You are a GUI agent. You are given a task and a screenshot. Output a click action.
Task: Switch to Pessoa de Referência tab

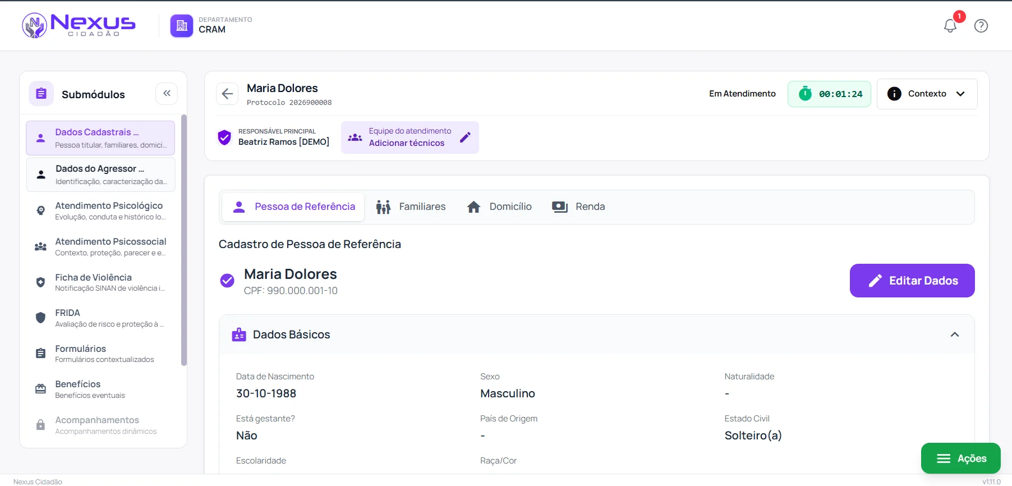click(293, 207)
